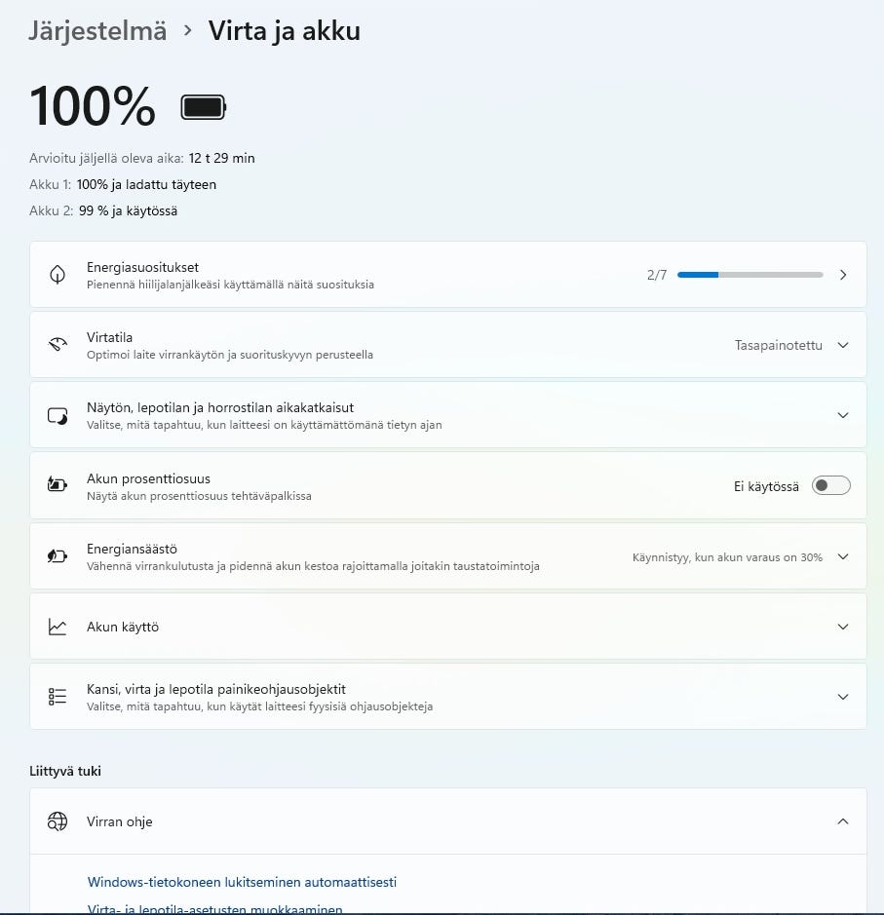Expand the Energiansäästö settings chevron

pos(843,556)
